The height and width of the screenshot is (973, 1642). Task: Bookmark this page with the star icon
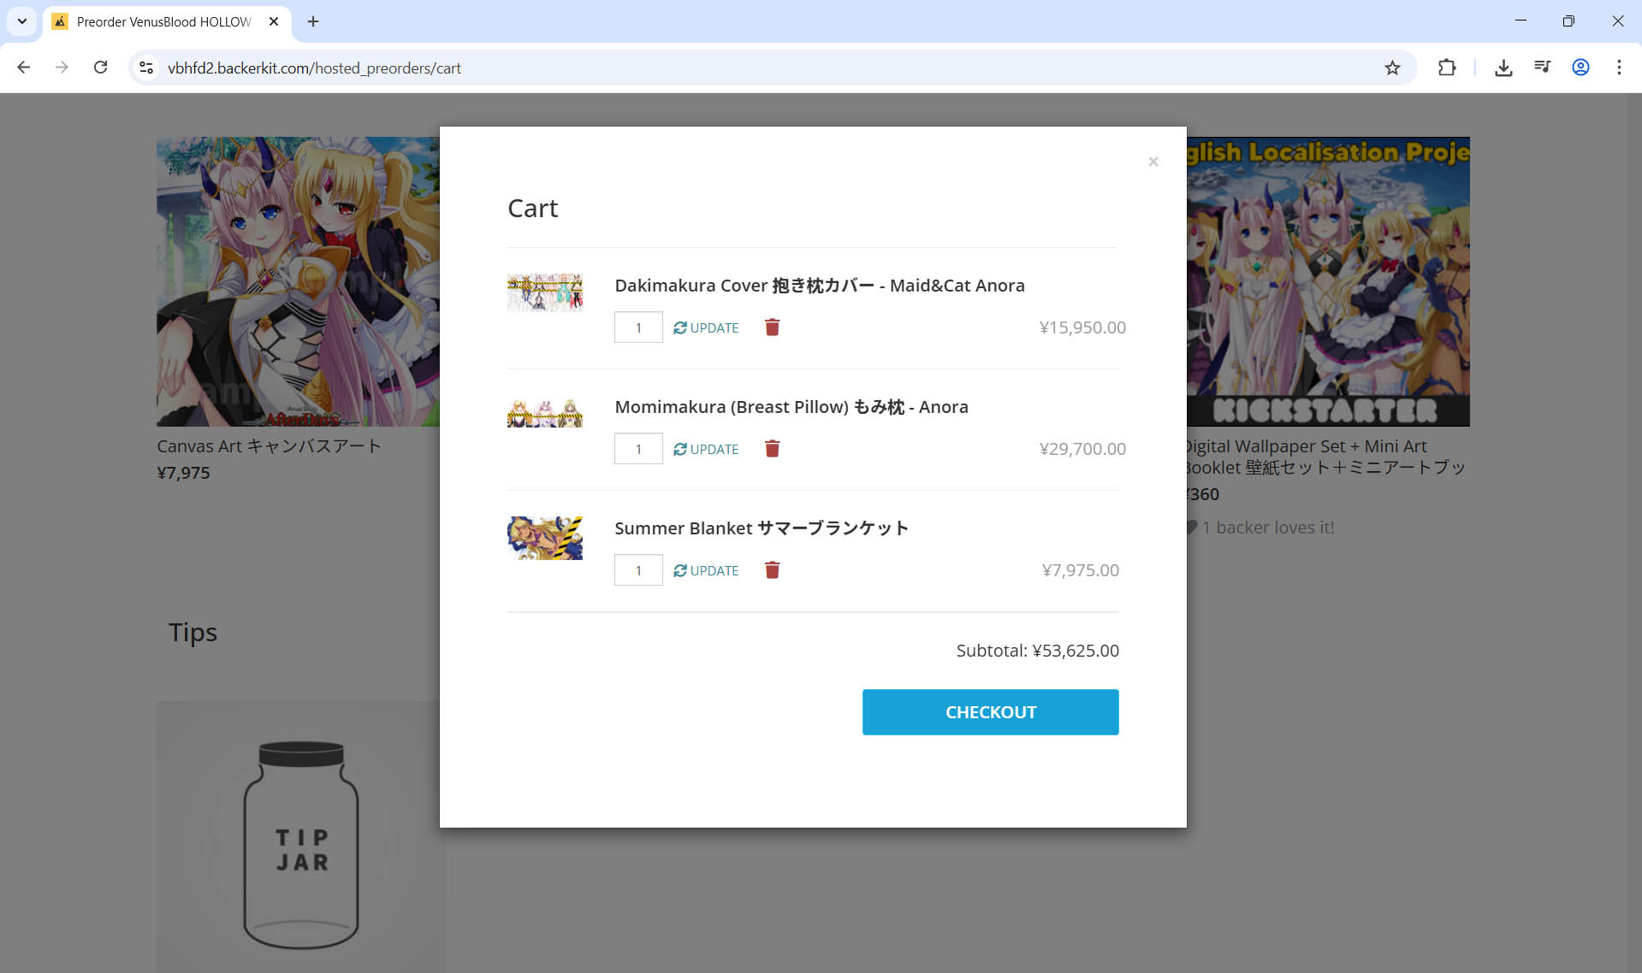pos(1392,68)
